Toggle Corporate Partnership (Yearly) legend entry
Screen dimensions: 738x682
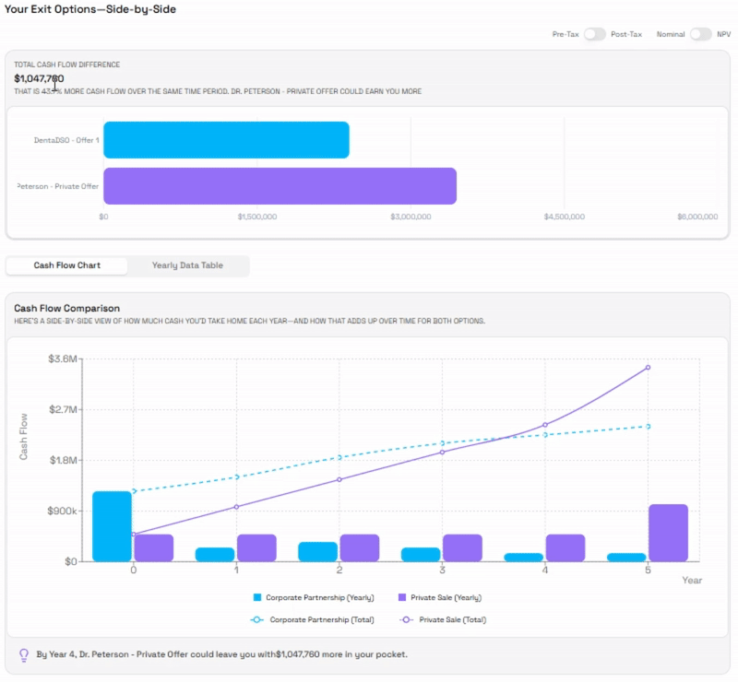[314, 597]
